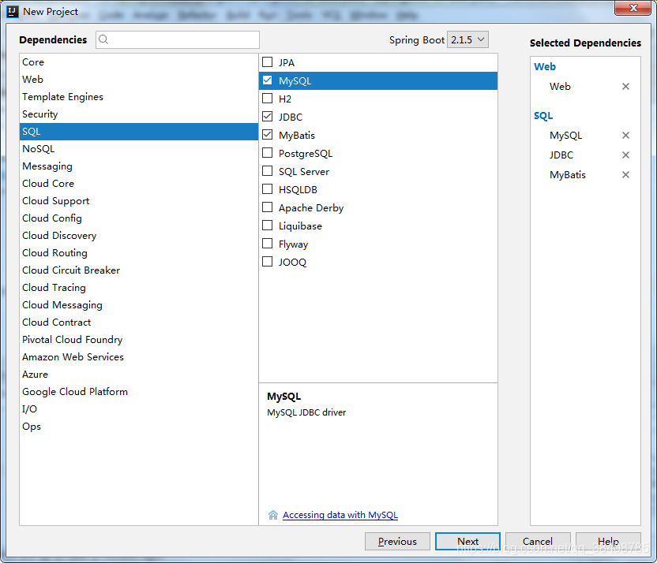The image size is (657, 563).
Task: Select Cloud Routing category
Action: pos(139,252)
